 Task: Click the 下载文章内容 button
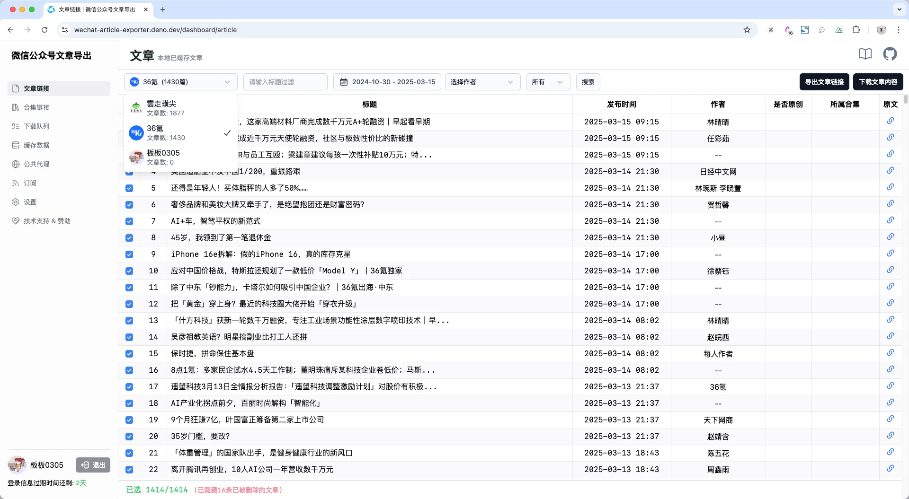pyautogui.click(x=878, y=82)
